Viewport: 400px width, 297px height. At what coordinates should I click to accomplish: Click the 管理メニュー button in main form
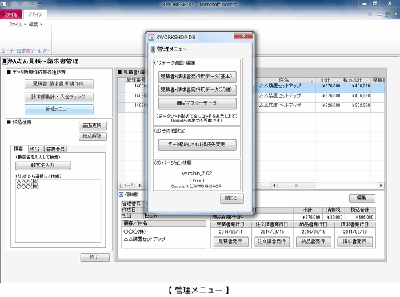tap(59, 109)
